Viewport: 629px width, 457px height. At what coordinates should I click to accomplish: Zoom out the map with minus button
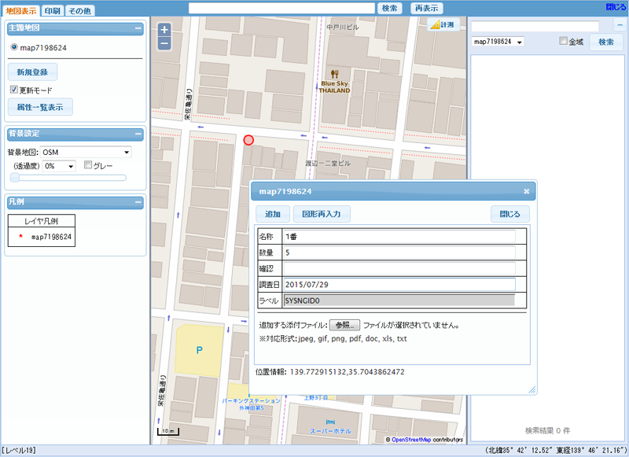164,43
